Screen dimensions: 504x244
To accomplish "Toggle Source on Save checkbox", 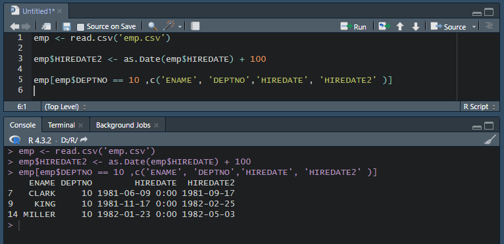I will coord(81,27).
